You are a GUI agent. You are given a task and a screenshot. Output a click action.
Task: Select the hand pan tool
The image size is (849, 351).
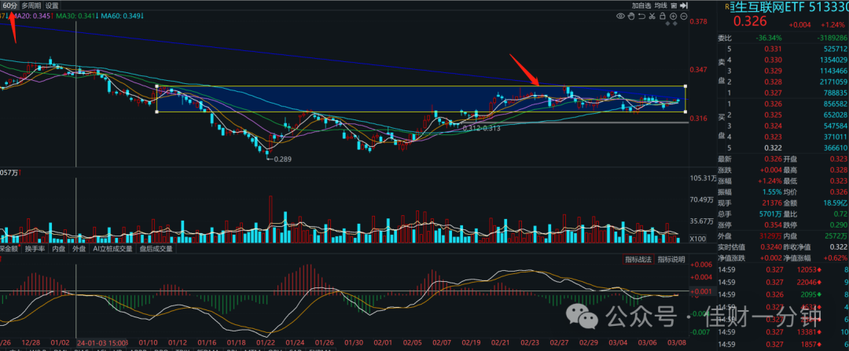coord(630,16)
